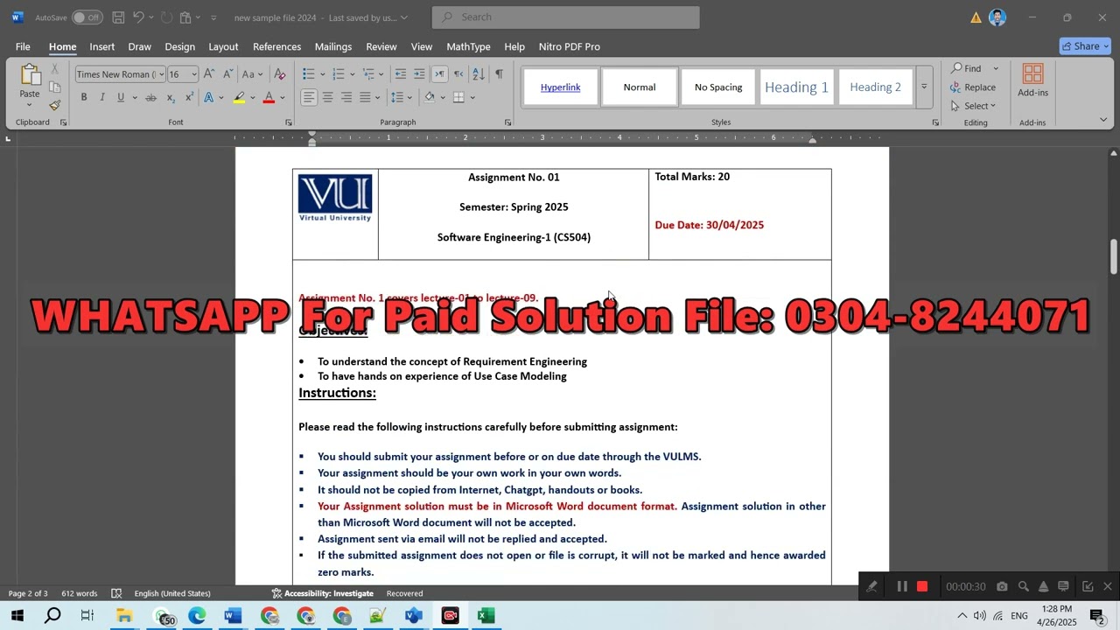
Task: Increase font size with the larger A icon
Action: (x=209, y=74)
